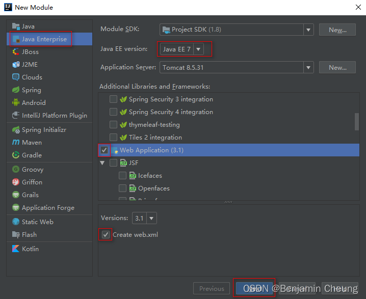The width and height of the screenshot is (366, 299).
Task: Choose the JBoss icon
Action: point(16,52)
